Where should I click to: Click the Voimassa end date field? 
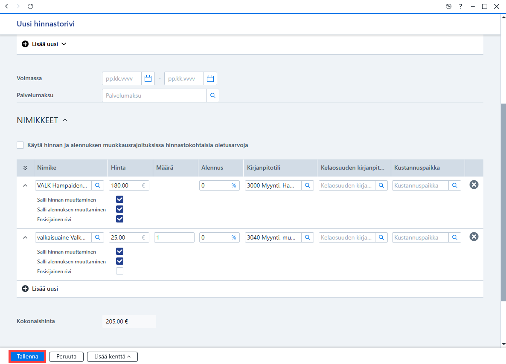tap(184, 78)
